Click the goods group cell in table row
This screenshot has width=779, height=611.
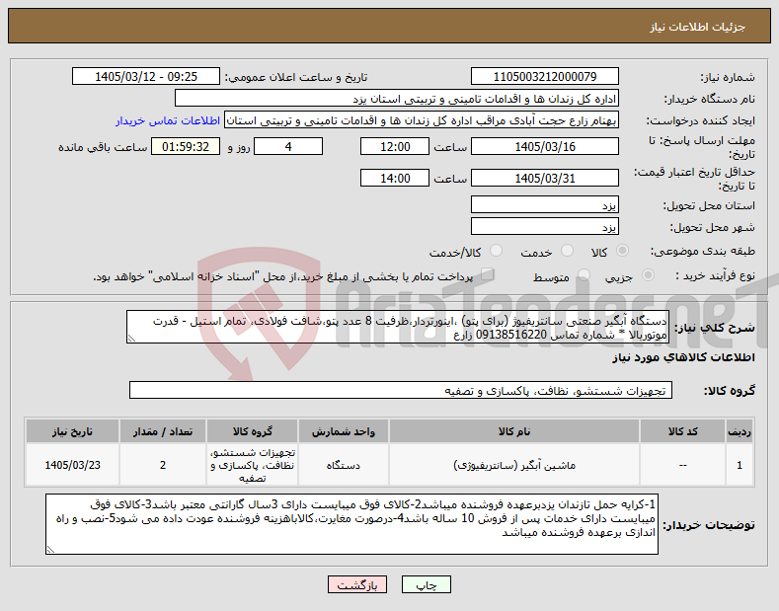coord(253,465)
